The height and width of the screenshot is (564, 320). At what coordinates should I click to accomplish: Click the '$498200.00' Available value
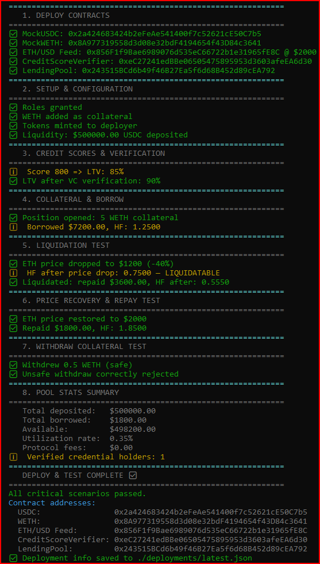(133, 429)
